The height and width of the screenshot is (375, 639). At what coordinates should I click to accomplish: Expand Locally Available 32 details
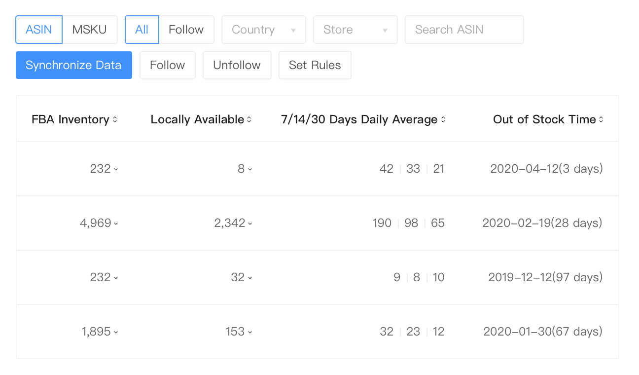[250, 278]
